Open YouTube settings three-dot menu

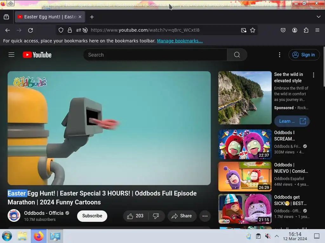tap(280, 55)
